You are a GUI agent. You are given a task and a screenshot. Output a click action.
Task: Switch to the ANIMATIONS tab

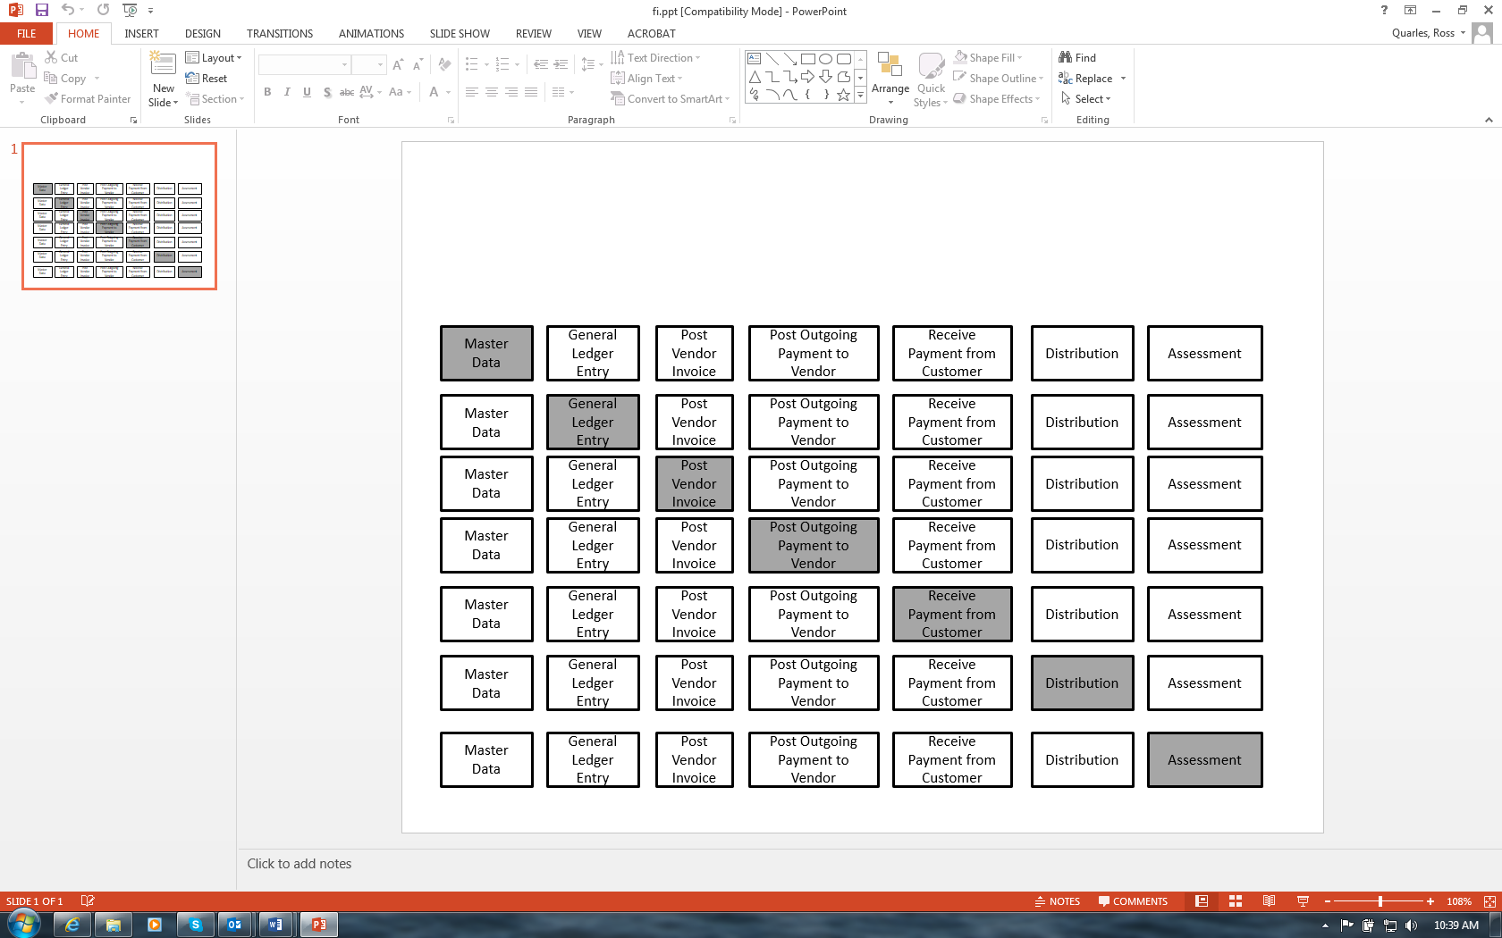click(371, 33)
